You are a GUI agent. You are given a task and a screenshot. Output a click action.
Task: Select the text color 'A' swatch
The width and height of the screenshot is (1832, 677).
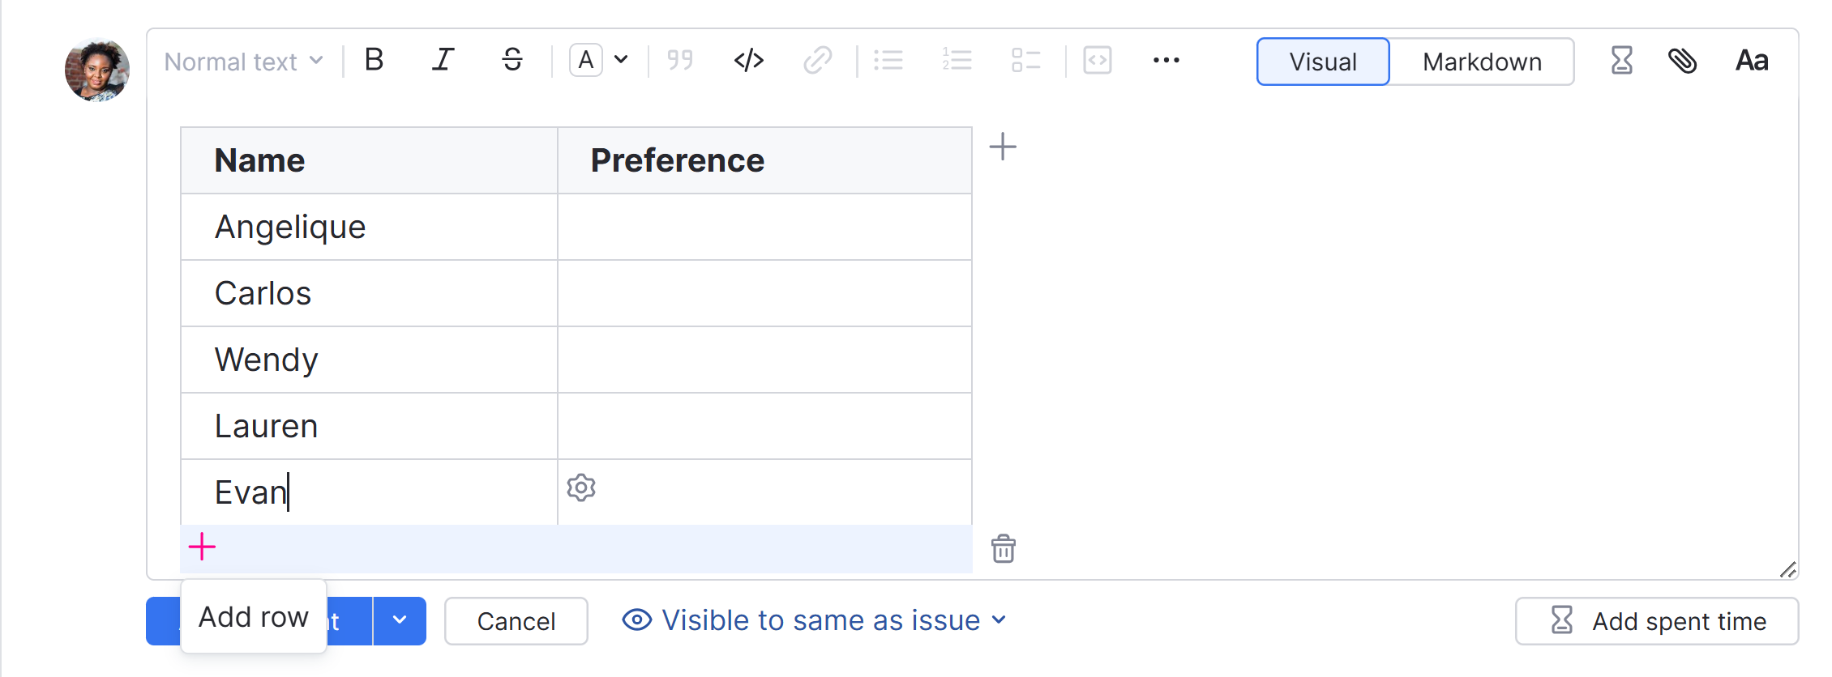pos(585,60)
